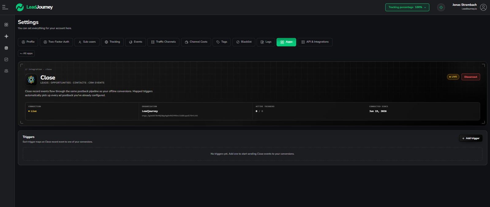Disconnect the Close integration
Screen dimensions: 490x207
point(471,77)
